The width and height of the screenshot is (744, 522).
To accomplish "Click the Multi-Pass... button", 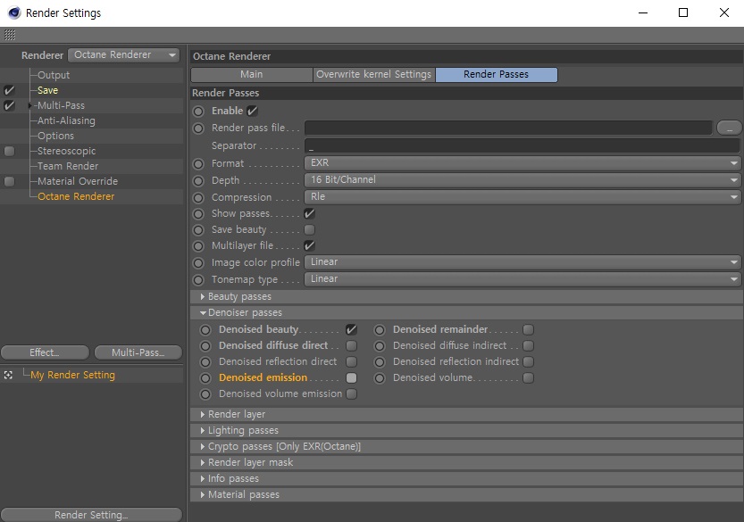I will 138,352.
